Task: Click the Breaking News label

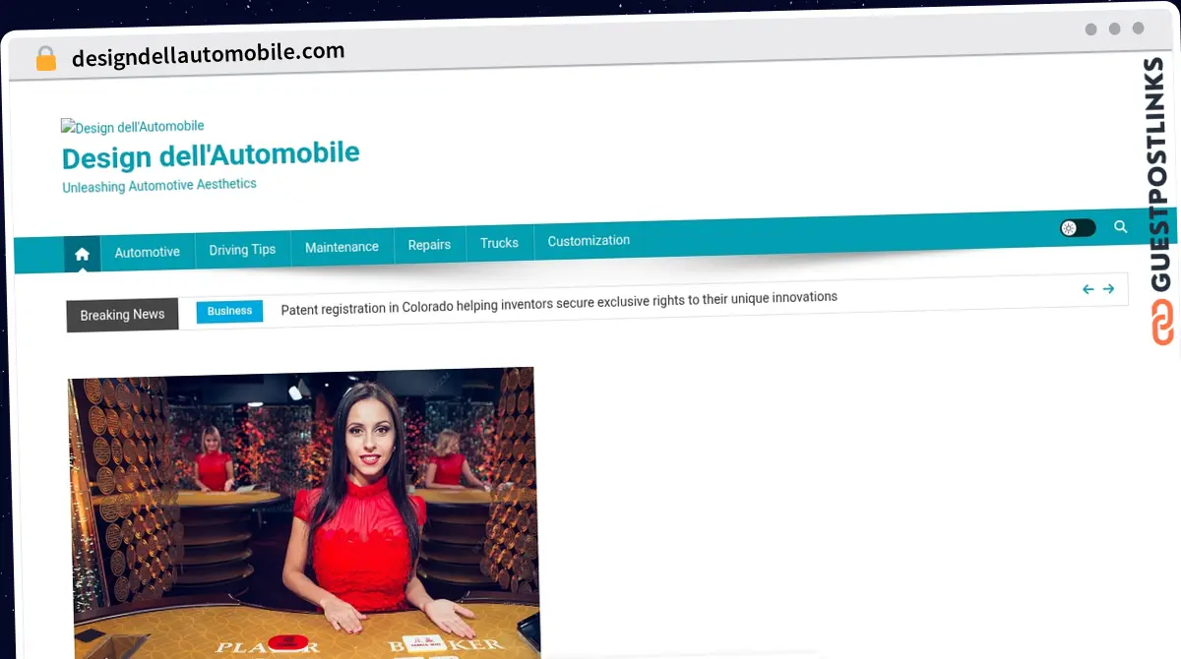Action: click(x=122, y=315)
